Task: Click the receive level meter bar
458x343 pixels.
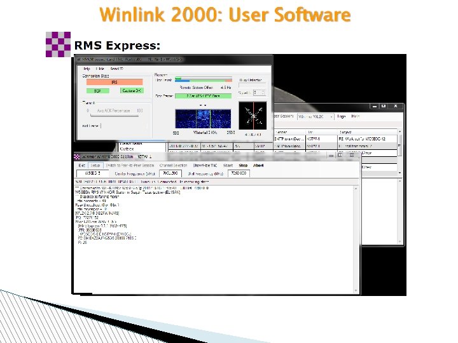Action: (x=204, y=79)
